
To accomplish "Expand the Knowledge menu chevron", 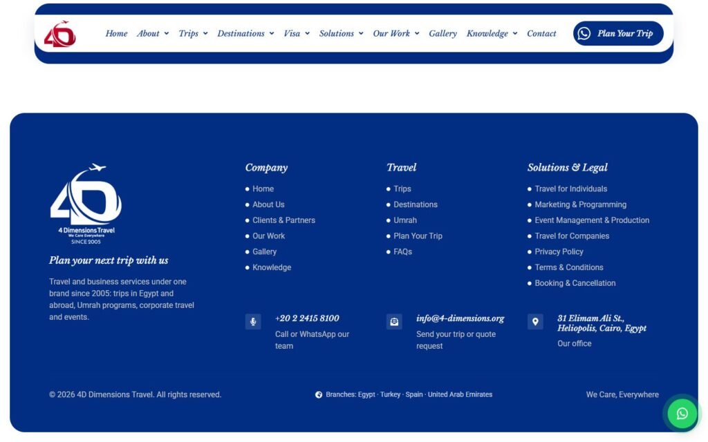I will [515, 33].
